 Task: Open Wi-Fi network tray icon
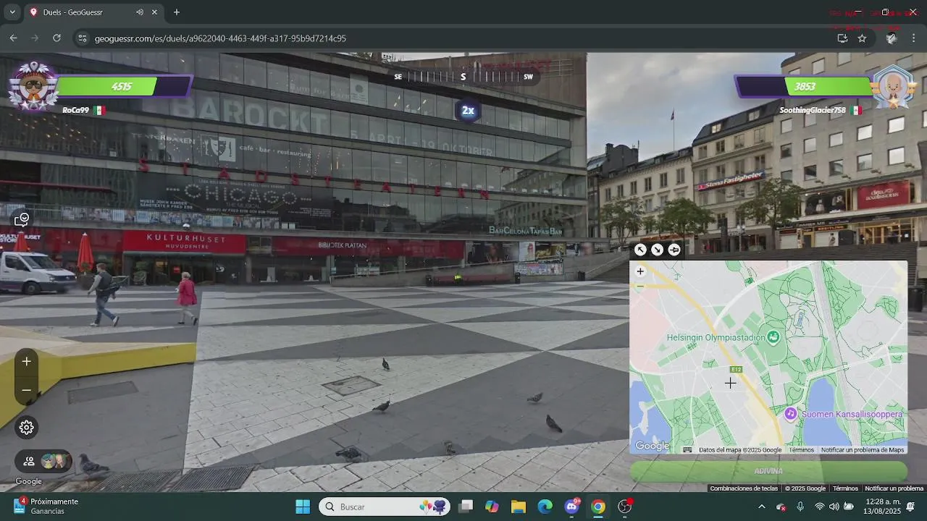coord(819,507)
